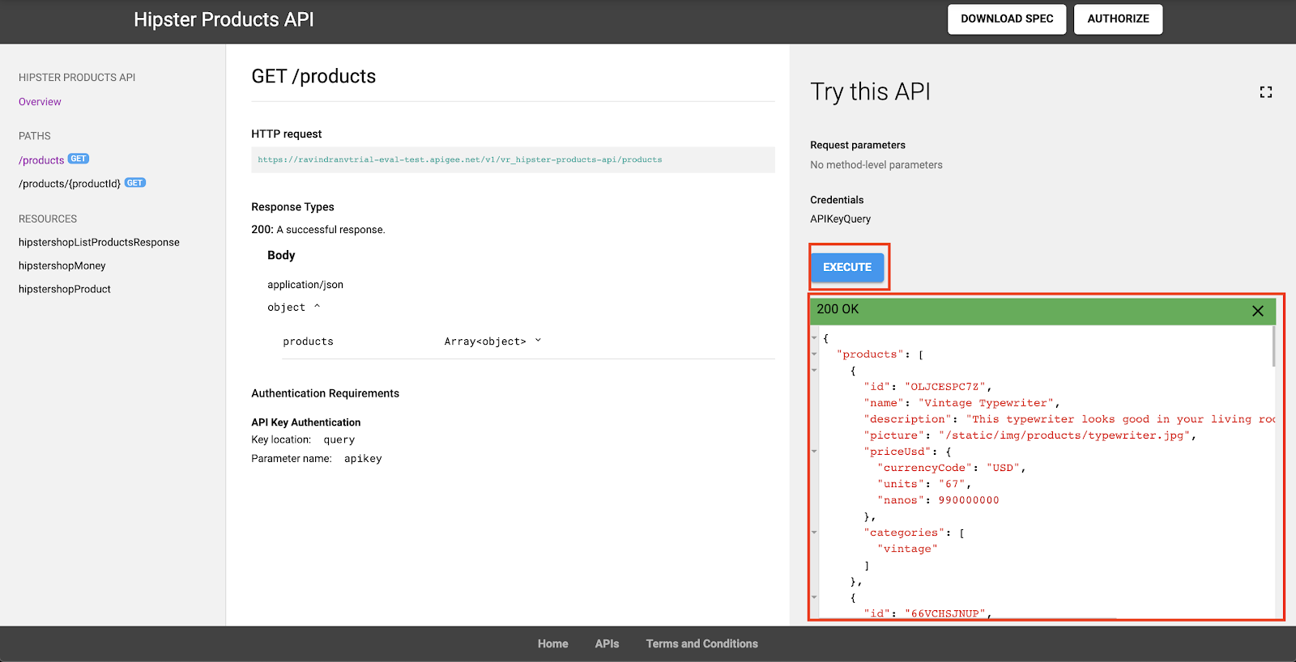
Task: Click the "apikey" parameter name value
Action: tap(363, 459)
